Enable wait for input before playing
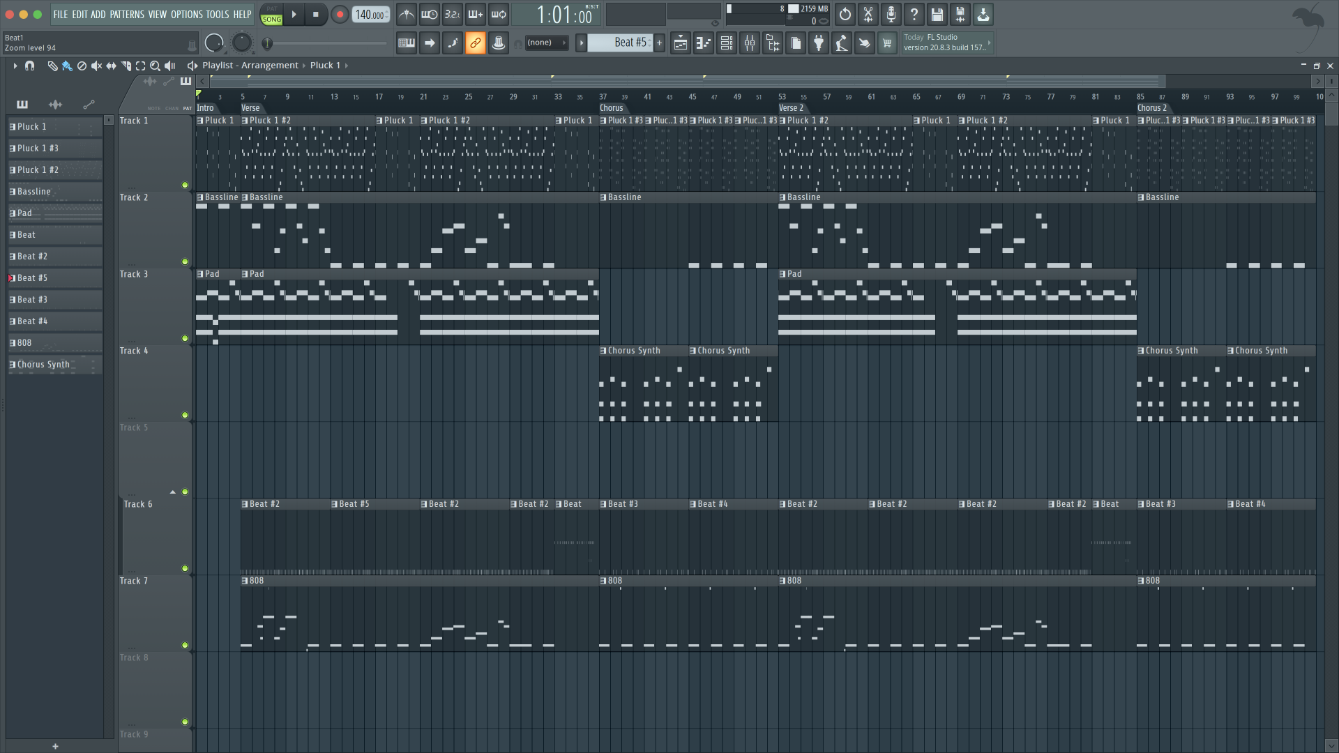1339x753 pixels. 430,14
